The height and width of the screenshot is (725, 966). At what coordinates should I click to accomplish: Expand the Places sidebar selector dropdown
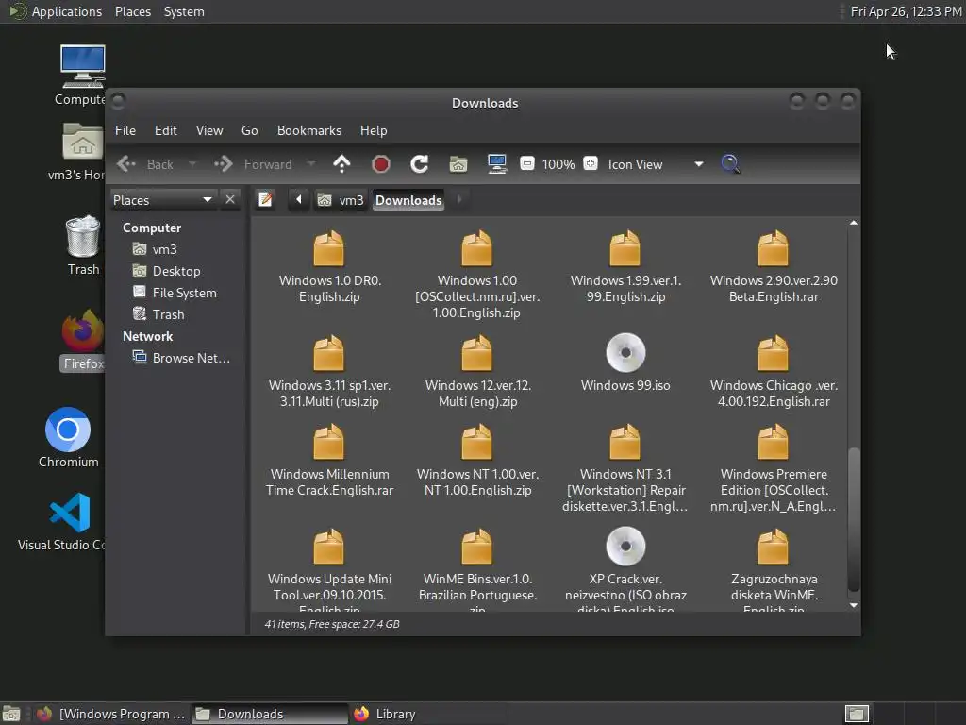click(x=163, y=199)
